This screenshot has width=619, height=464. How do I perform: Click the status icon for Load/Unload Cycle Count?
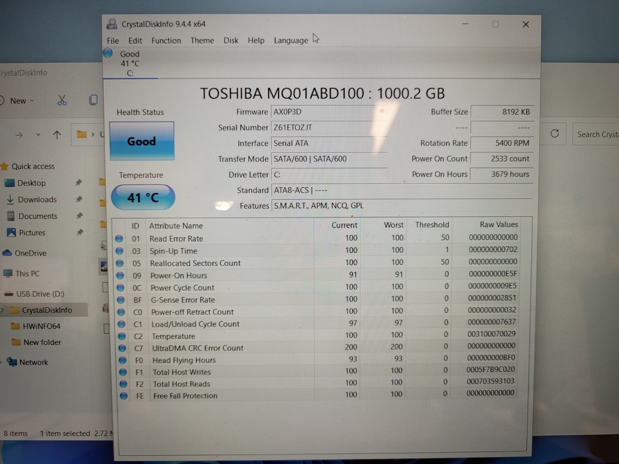(x=121, y=324)
